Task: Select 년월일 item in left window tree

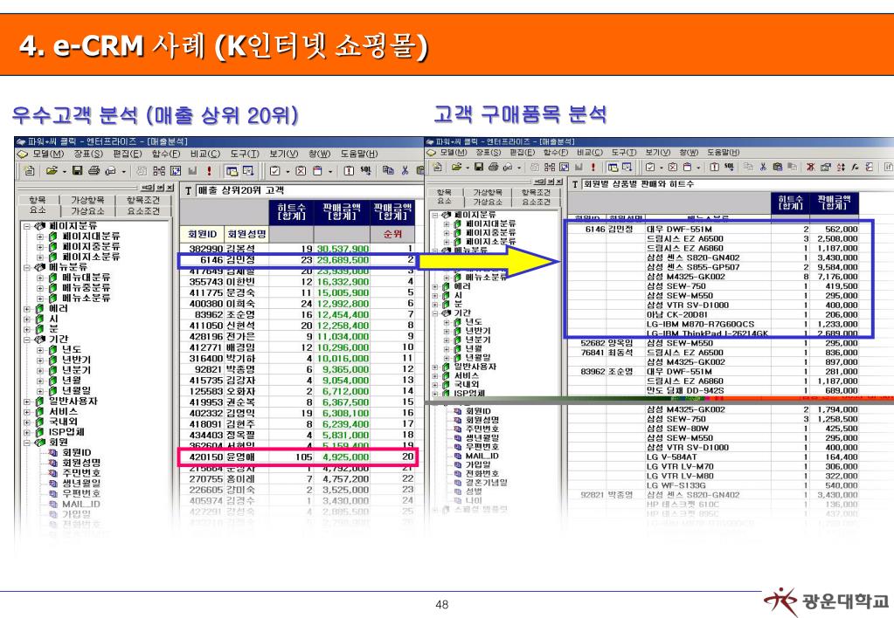Action: pos(76,391)
